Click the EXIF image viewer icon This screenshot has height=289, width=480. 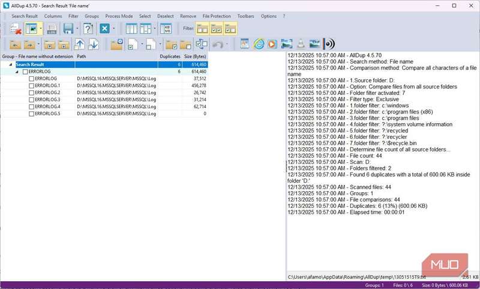tap(314, 44)
